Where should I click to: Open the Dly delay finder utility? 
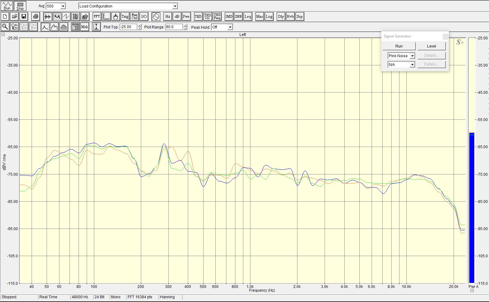pyautogui.click(x=281, y=17)
